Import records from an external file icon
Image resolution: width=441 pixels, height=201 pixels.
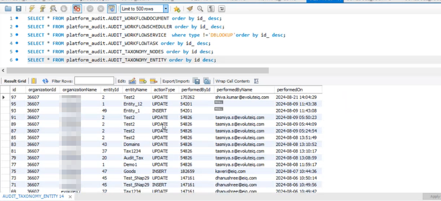[x=207, y=81]
